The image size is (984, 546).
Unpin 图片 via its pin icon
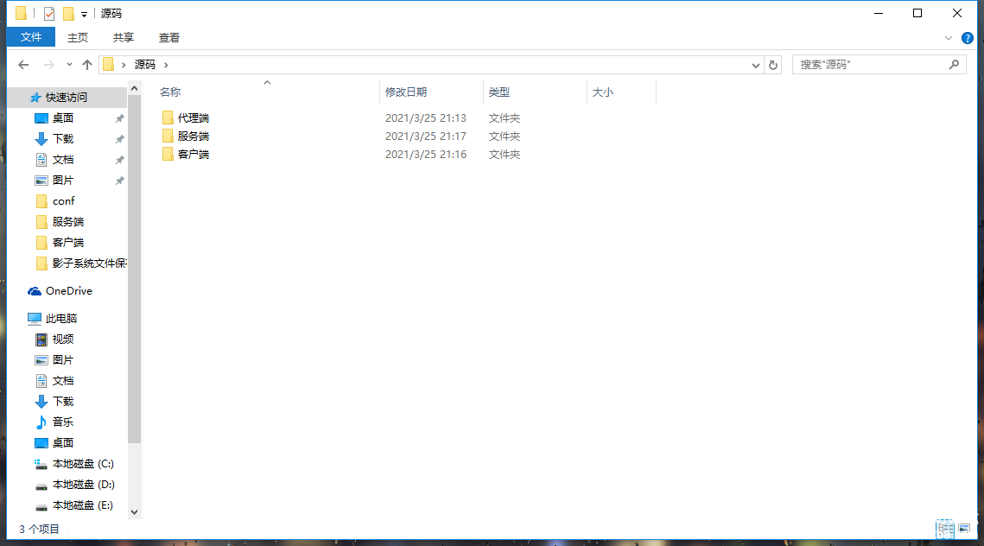pos(119,181)
